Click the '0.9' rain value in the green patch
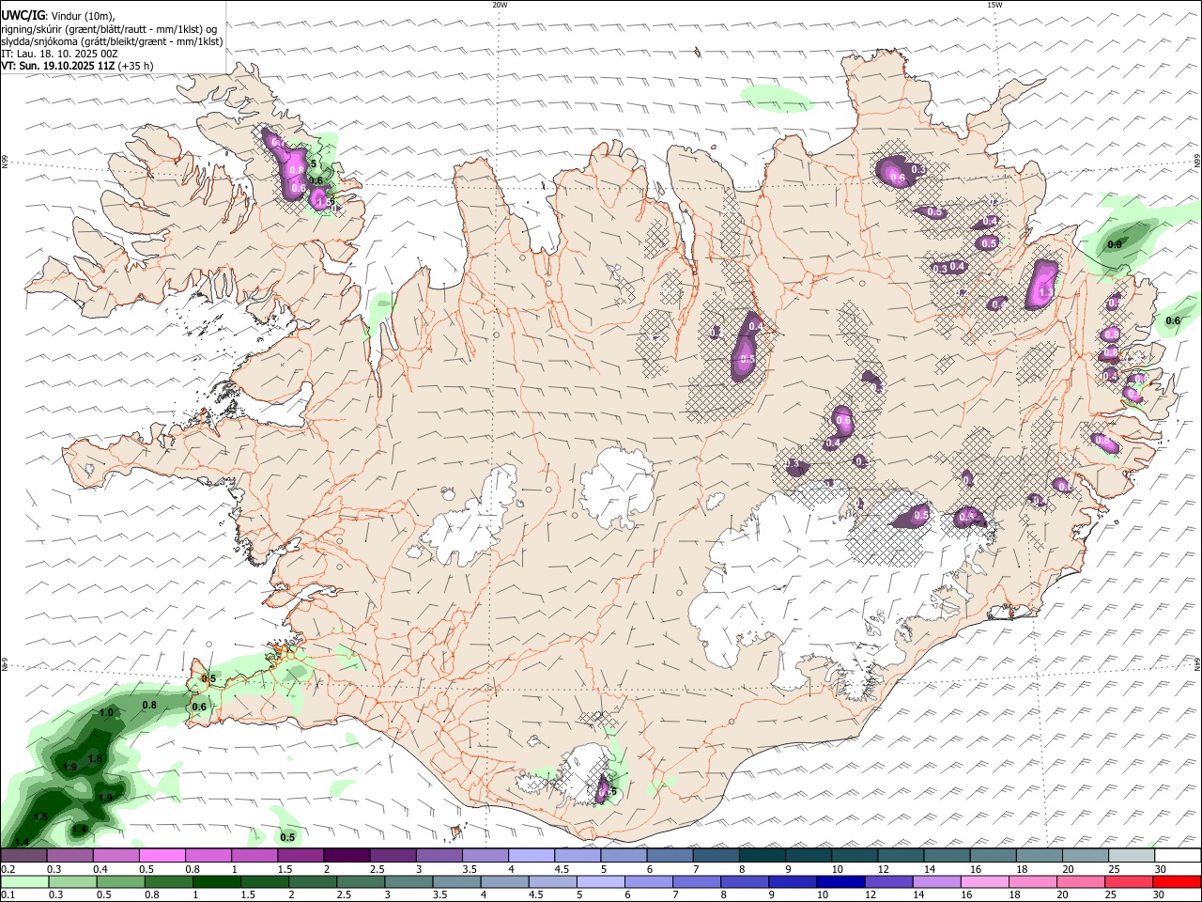The image size is (1202, 902). 1115,244
